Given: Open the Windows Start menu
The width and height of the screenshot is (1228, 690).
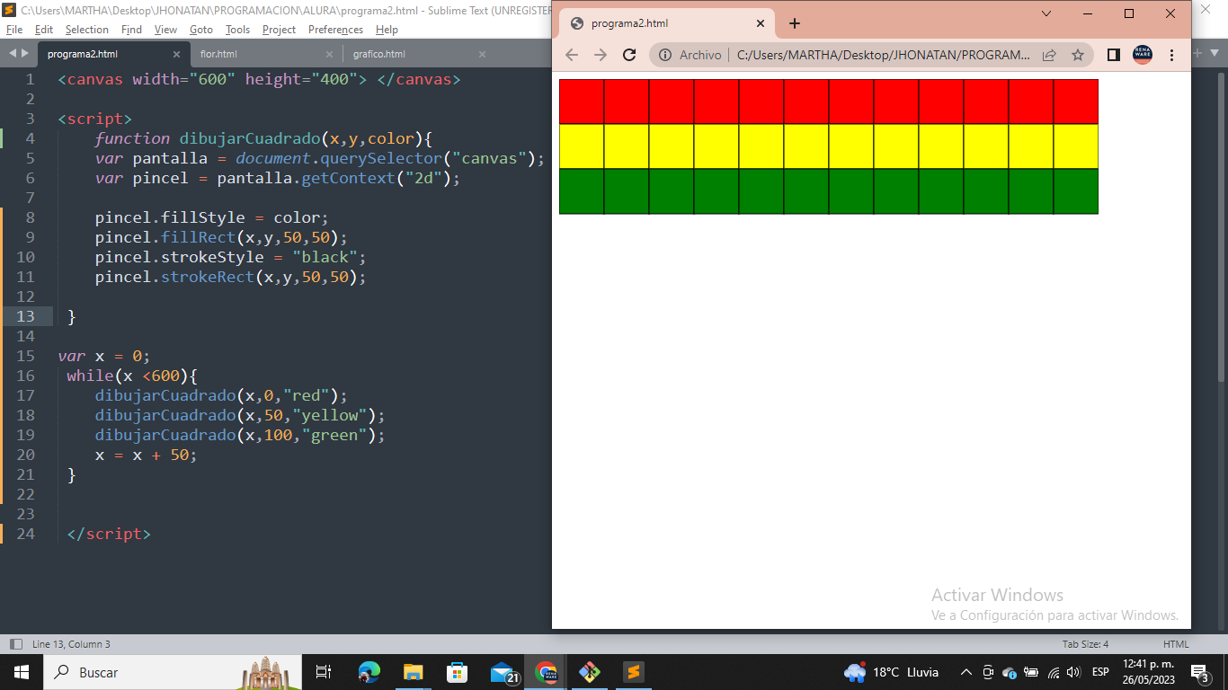Looking at the screenshot, I should pos(21,672).
